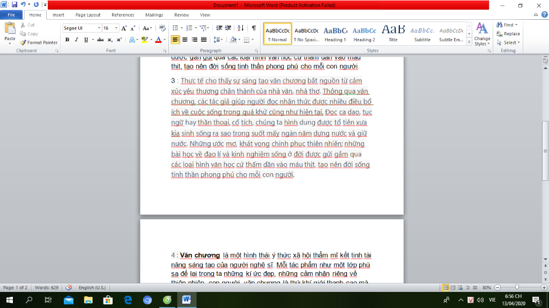Toggle Strikethrough formatting
The width and height of the screenshot is (549, 308).
coord(100,40)
